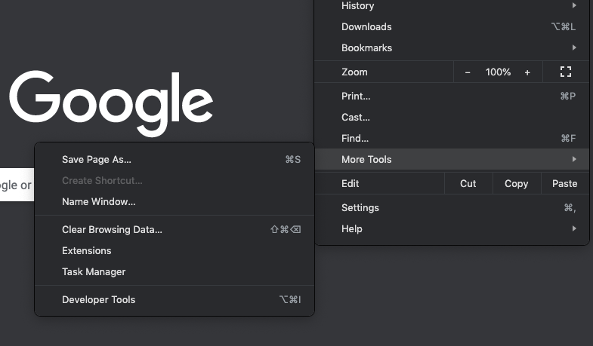Image resolution: width=593 pixels, height=346 pixels.
Task: Click the Cut button in the Edit row
Action: [x=468, y=183]
